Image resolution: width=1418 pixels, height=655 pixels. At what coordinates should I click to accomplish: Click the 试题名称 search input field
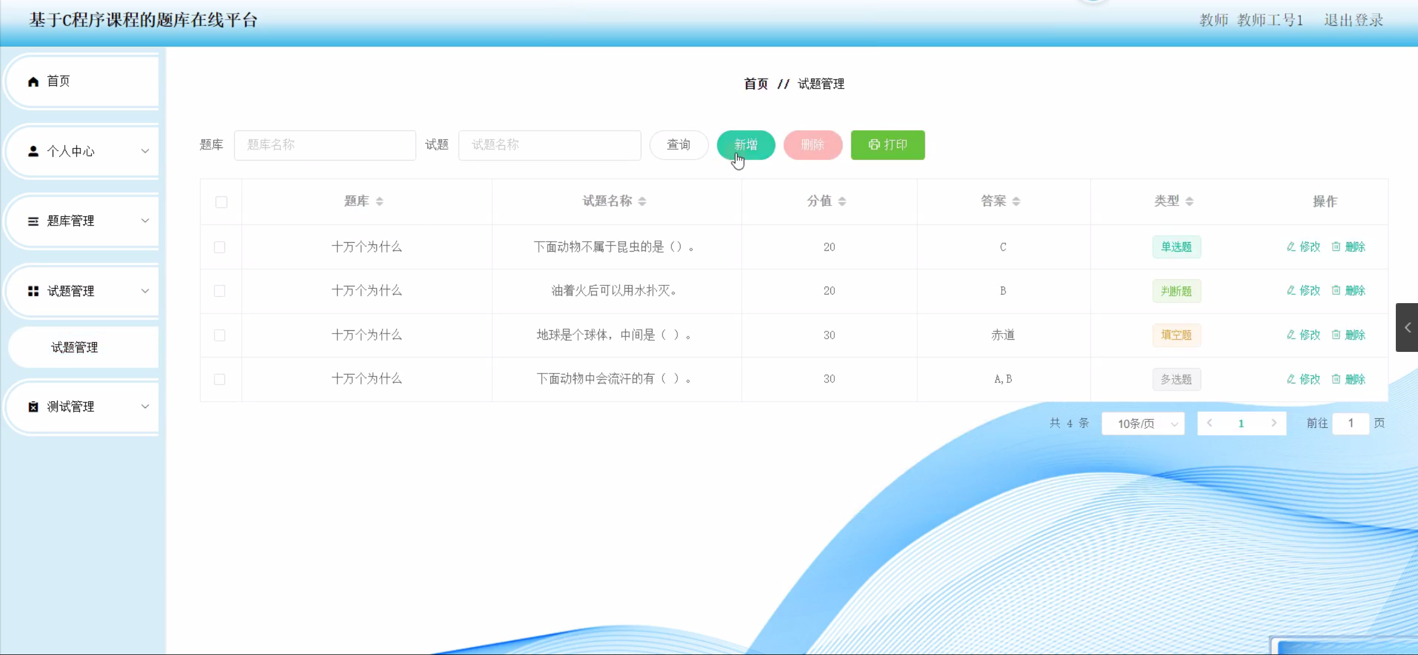549,145
